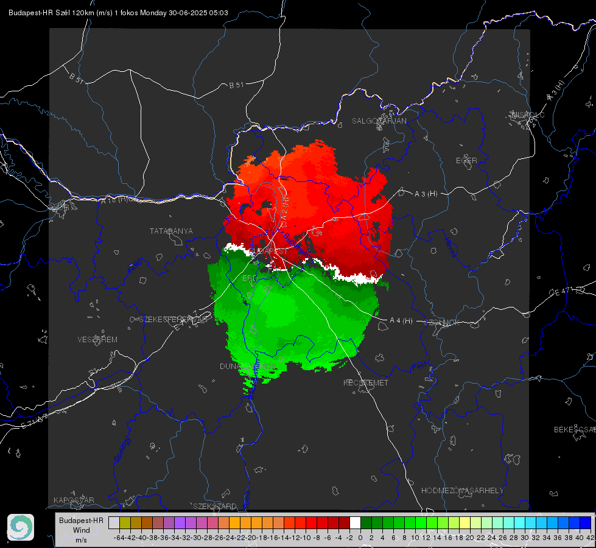
Task: Click the legend title Budapest-HR Wind m/s
Action: point(82,530)
